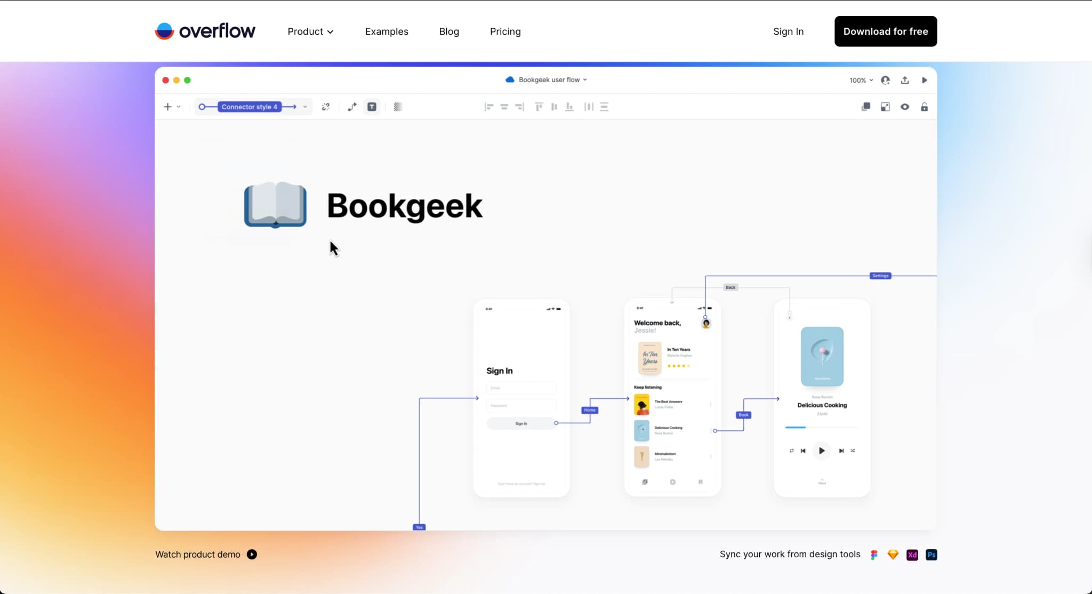Click Download for free button
The image size is (1092, 594).
886,31
